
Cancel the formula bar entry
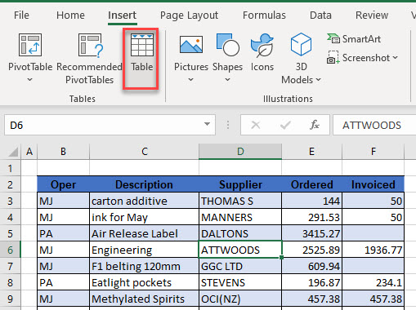click(256, 125)
